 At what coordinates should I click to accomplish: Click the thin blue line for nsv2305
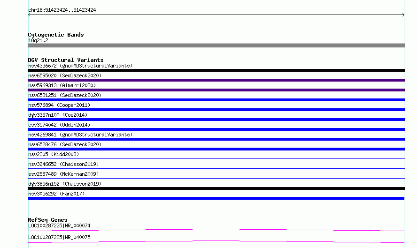pyautogui.click(x=216, y=158)
